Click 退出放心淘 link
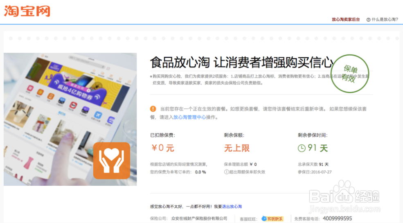 pos(232,207)
